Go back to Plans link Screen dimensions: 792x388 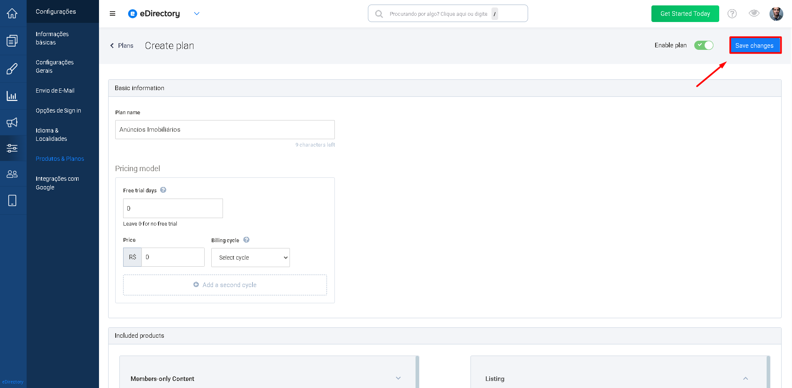pos(126,46)
